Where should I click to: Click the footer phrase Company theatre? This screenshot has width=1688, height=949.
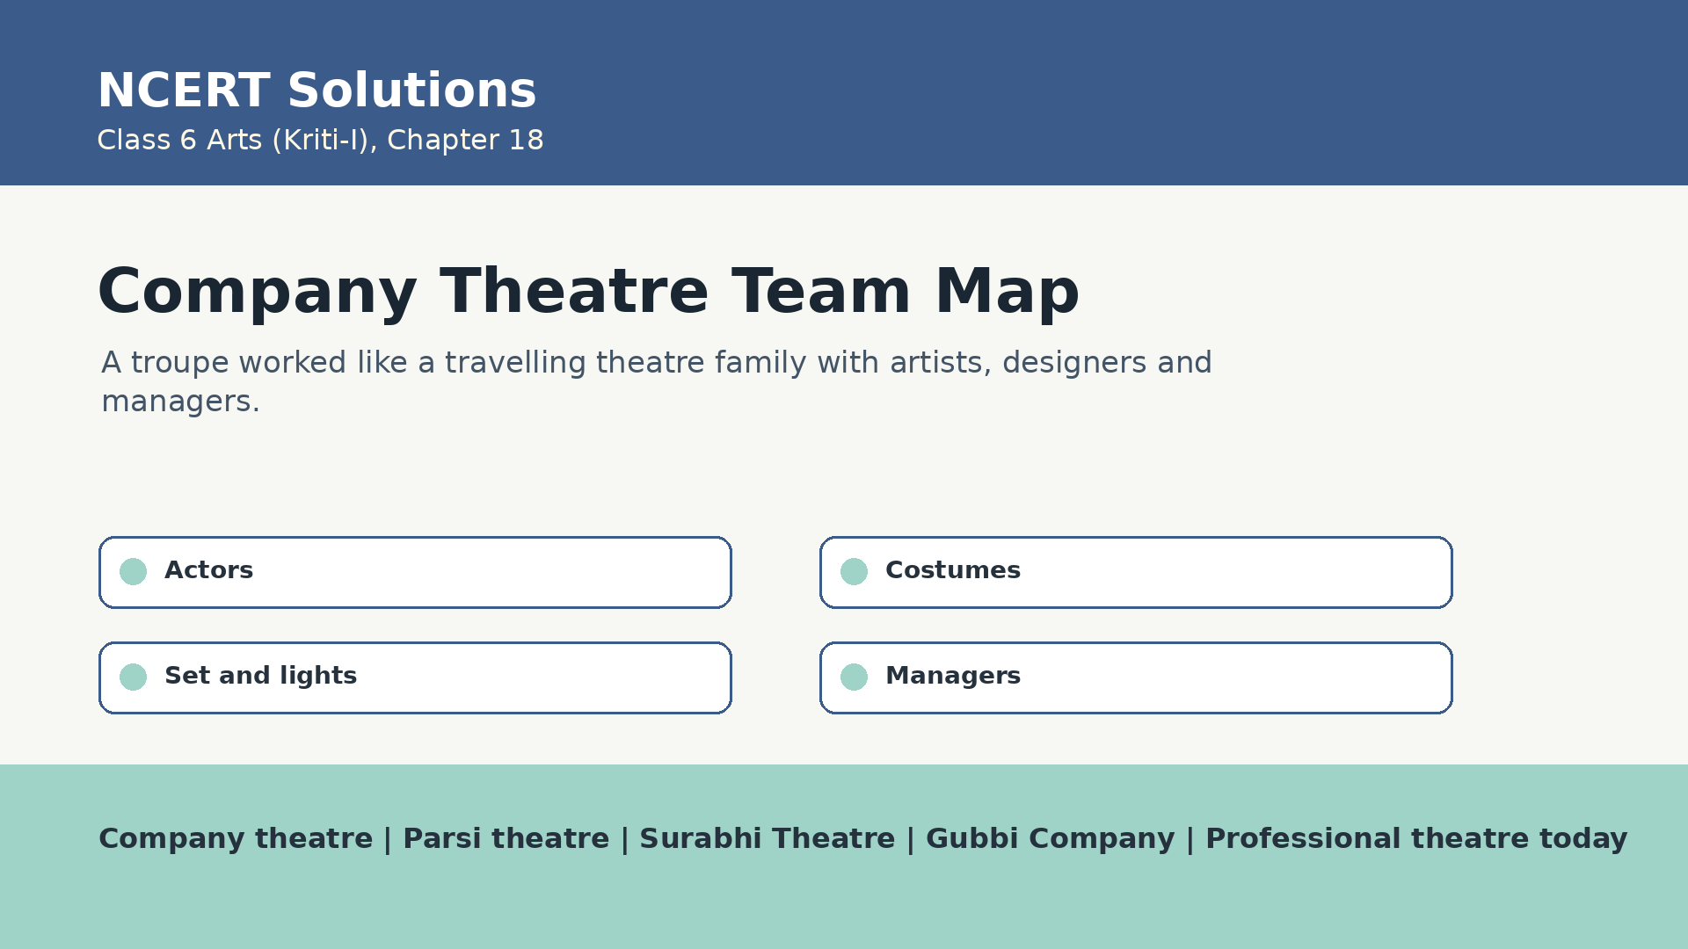pos(236,839)
